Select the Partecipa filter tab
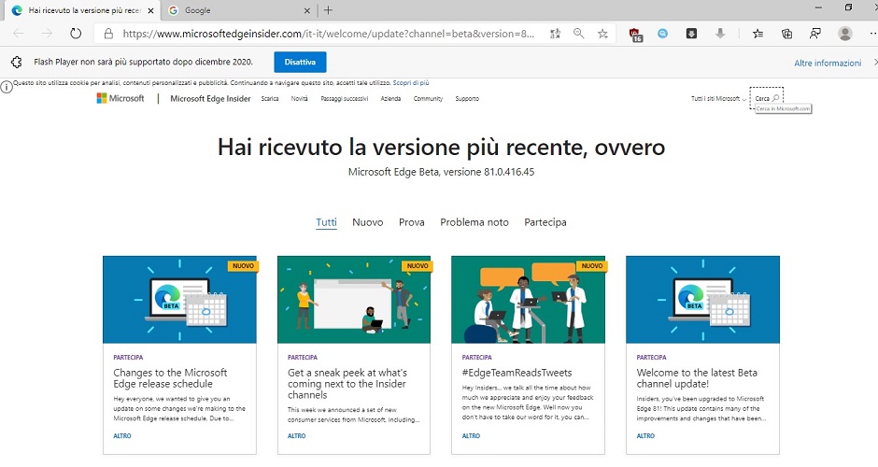This screenshot has width=878, height=467. pyautogui.click(x=545, y=222)
